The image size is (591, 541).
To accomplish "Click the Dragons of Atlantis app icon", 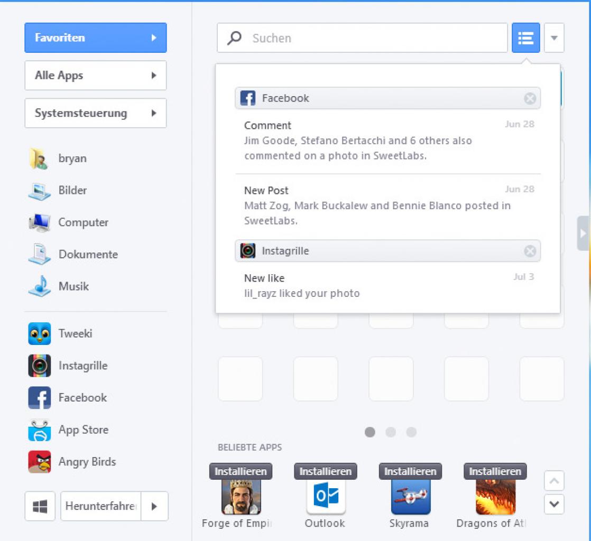I will tap(495, 497).
